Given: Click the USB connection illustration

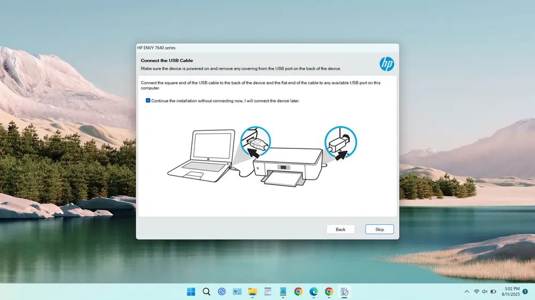Looking at the screenshot, I should coord(262,156).
